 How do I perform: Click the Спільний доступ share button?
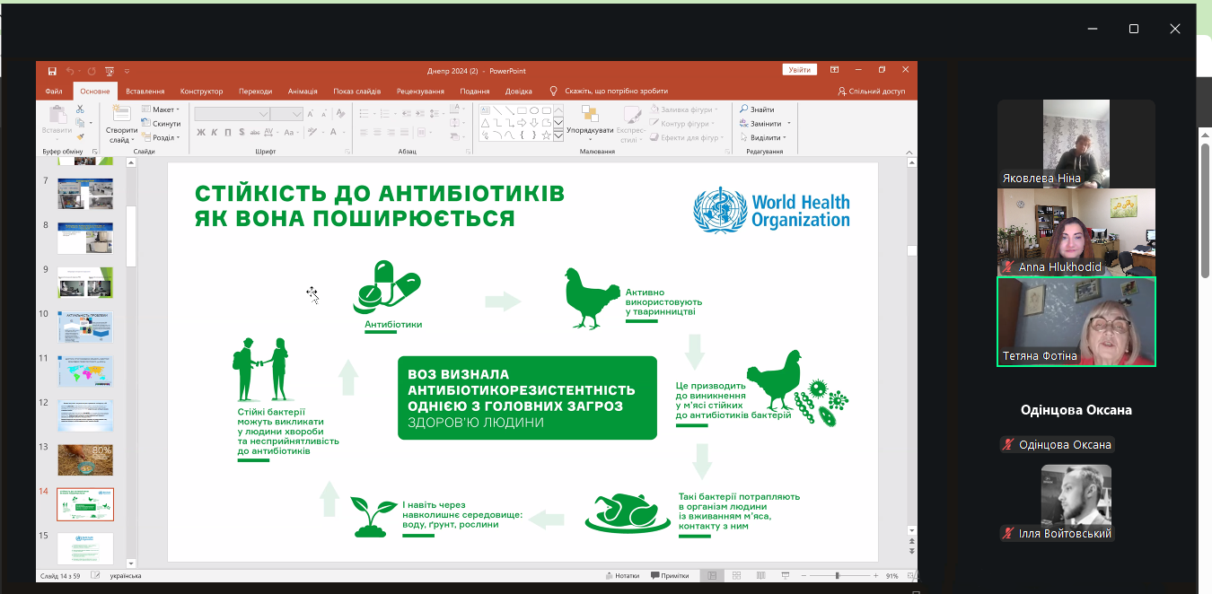coord(871,92)
